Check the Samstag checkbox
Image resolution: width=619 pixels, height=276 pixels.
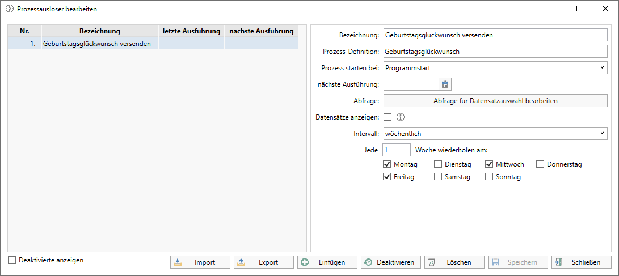[438, 177]
